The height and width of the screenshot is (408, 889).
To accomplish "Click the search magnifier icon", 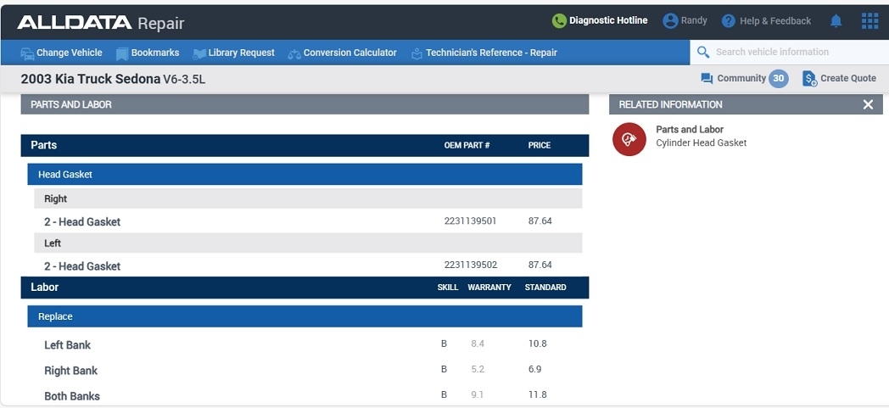I will tap(703, 52).
